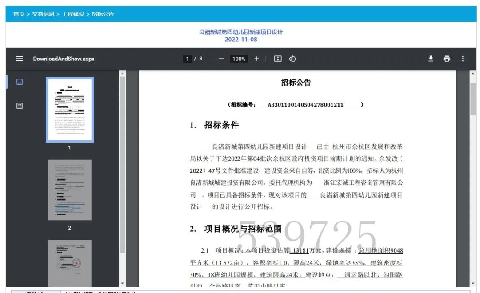
Task: Click the document scrollbar up arrow
Action: 473,73
